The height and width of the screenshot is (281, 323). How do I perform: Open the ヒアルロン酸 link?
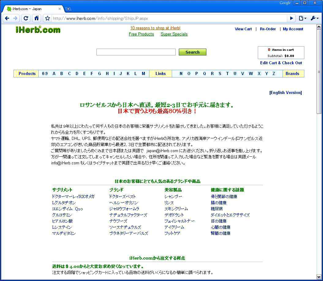pos(62,221)
